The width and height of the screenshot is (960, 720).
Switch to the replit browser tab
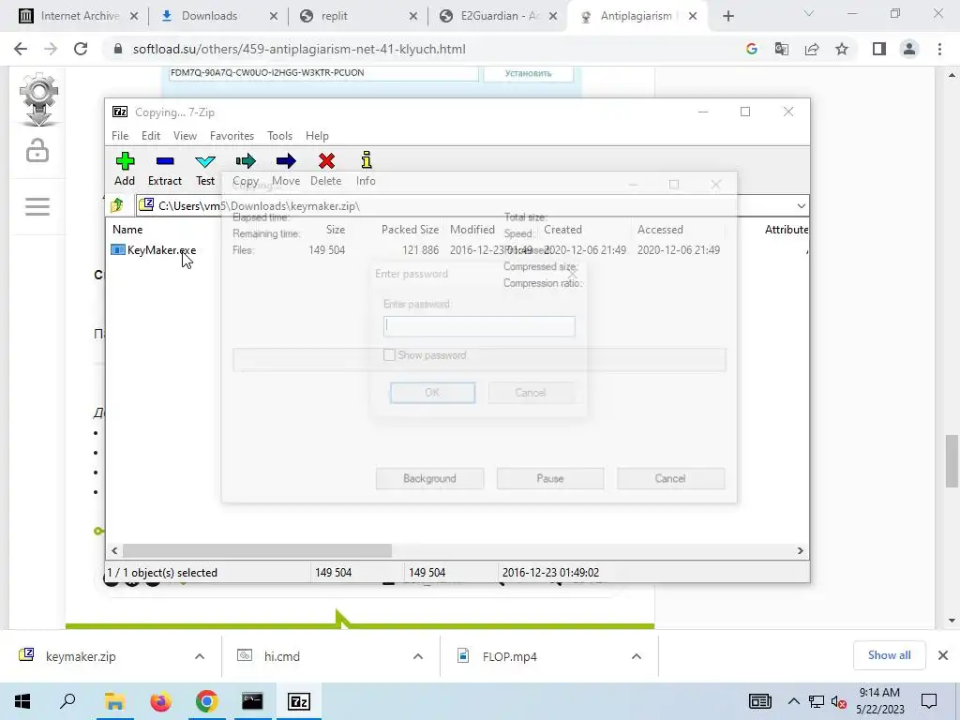[x=356, y=16]
